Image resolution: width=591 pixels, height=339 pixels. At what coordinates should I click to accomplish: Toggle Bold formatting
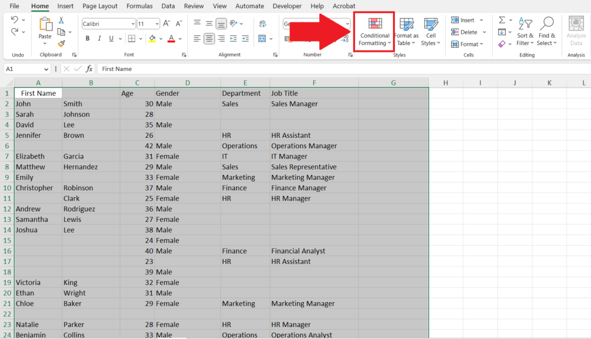(x=88, y=39)
